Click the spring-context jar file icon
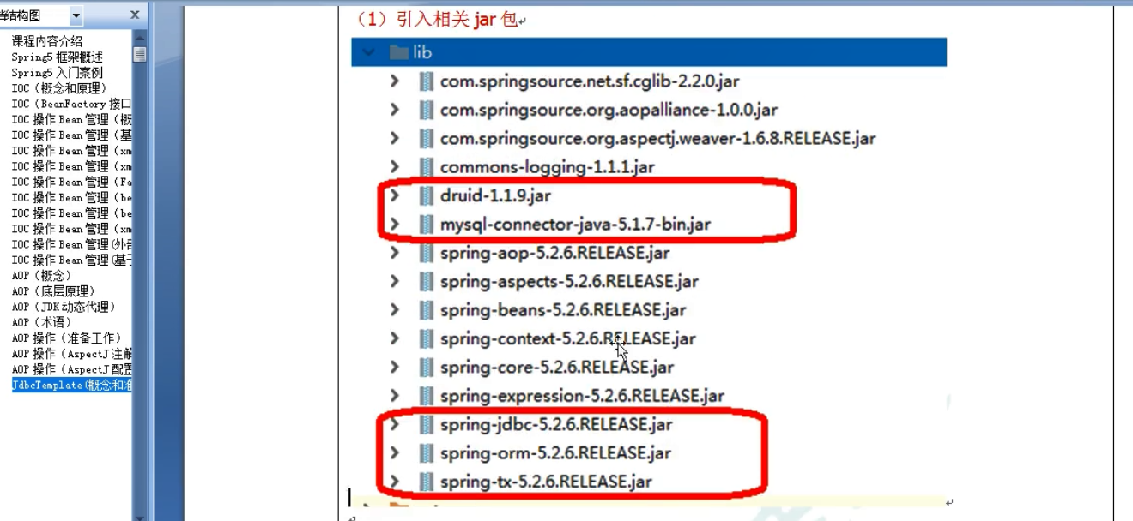1133x521 pixels. [426, 338]
